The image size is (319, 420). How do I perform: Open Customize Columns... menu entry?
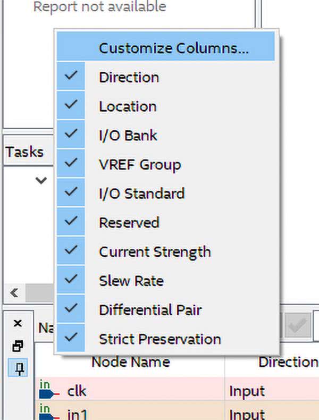click(174, 48)
